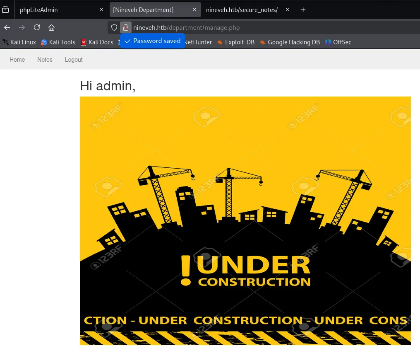
Task: Open Google Hacking DB bookmark
Action: 290,42
